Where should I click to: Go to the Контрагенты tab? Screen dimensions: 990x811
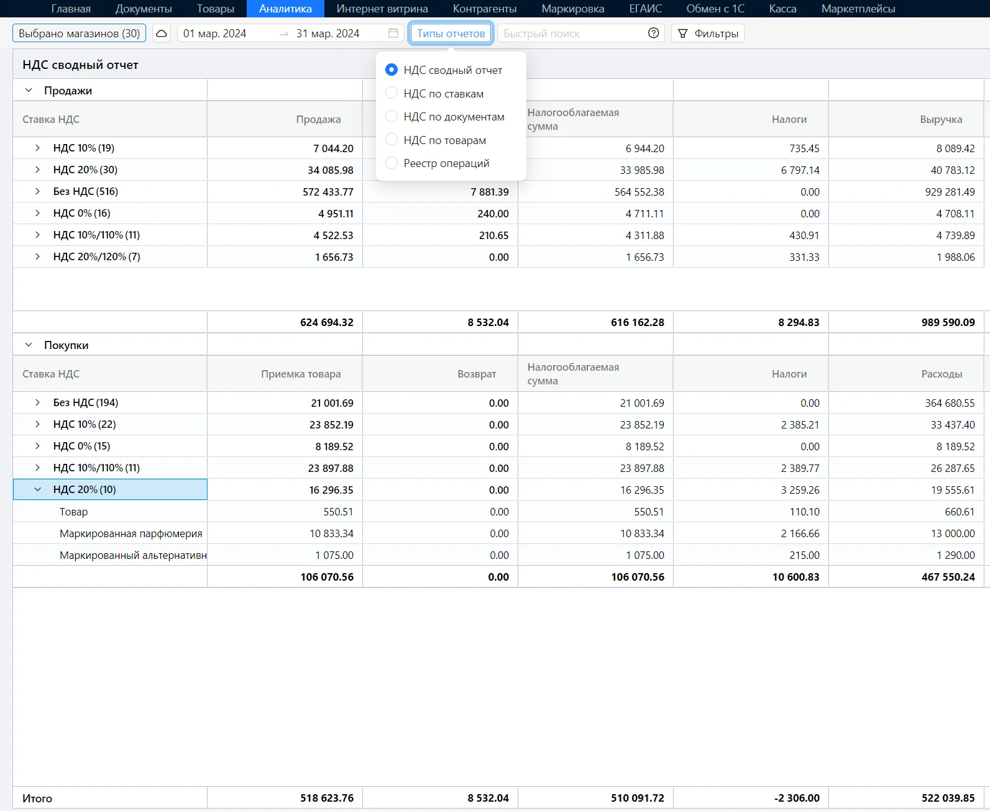[485, 9]
